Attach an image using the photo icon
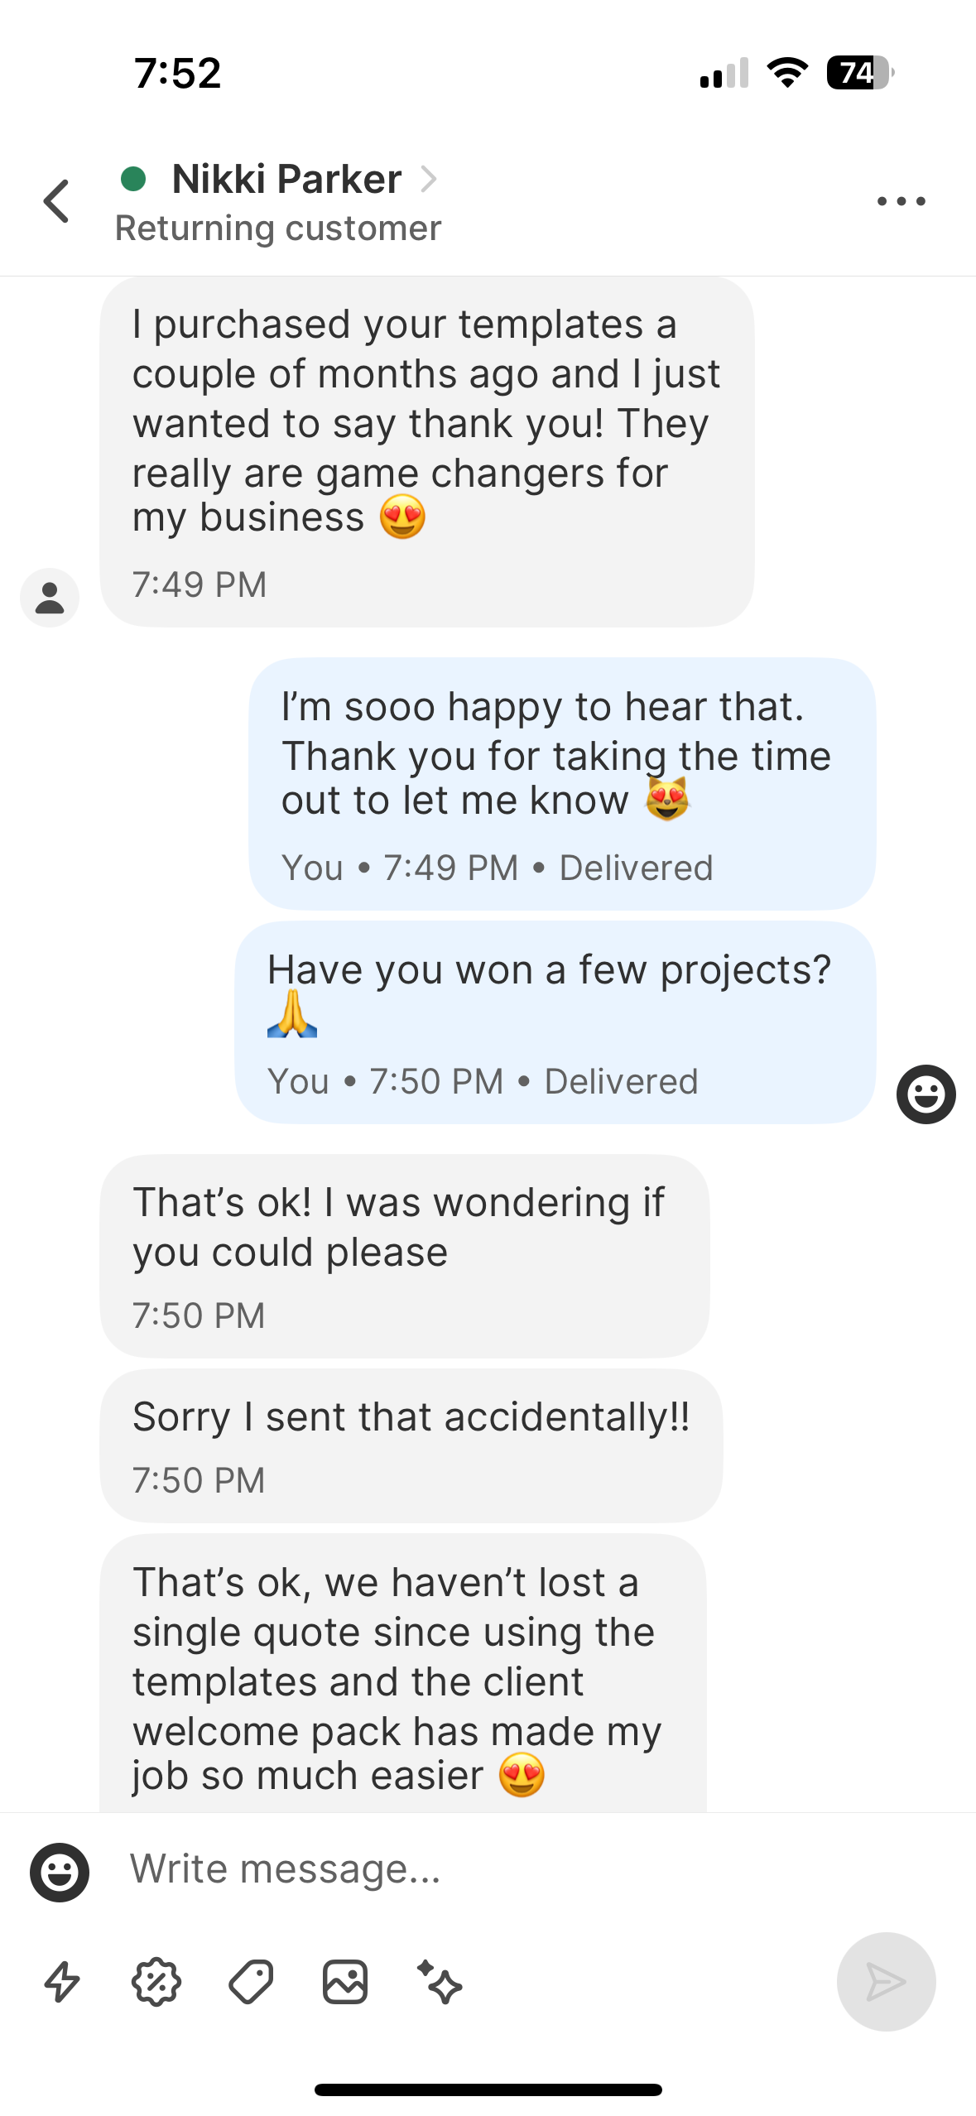Image resolution: width=976 pixels, height=2116 pixels. click(345, 1982)
